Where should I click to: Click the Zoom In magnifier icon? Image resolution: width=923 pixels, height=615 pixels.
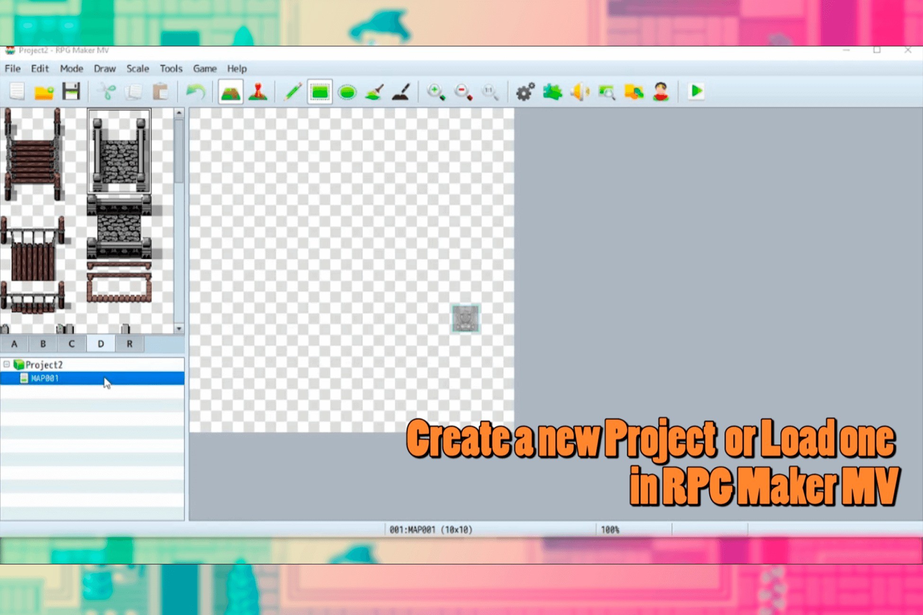(436, 91)
